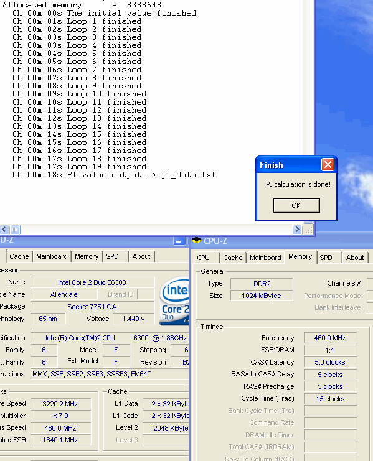Click the horizontal scrollbar left arrow
The height and width of the screenshot is (461, 373).
coord(4,229)
